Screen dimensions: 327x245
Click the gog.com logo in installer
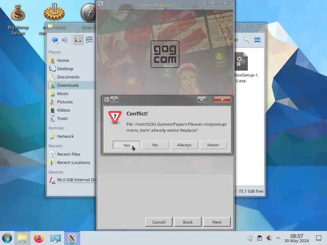coord(165,54)
